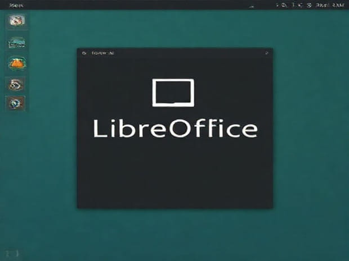The width and height of the screenshot is (349, 261).
Task: Click the round system tray icon
Action: [x=309, y=5]
